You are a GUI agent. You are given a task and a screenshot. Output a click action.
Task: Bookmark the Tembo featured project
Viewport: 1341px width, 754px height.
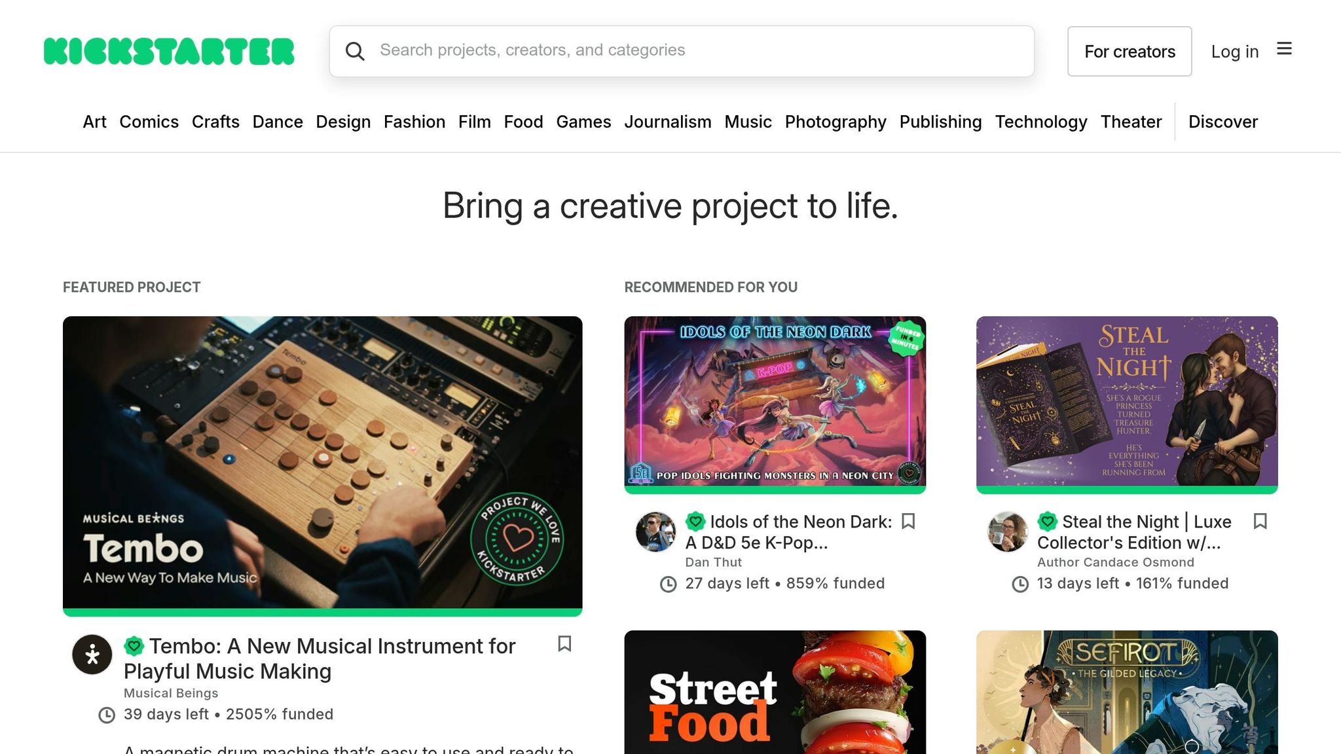click(x=564, y=645)
